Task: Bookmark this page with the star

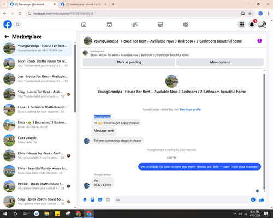Action: pyautogui.click(x=250, y=14)
